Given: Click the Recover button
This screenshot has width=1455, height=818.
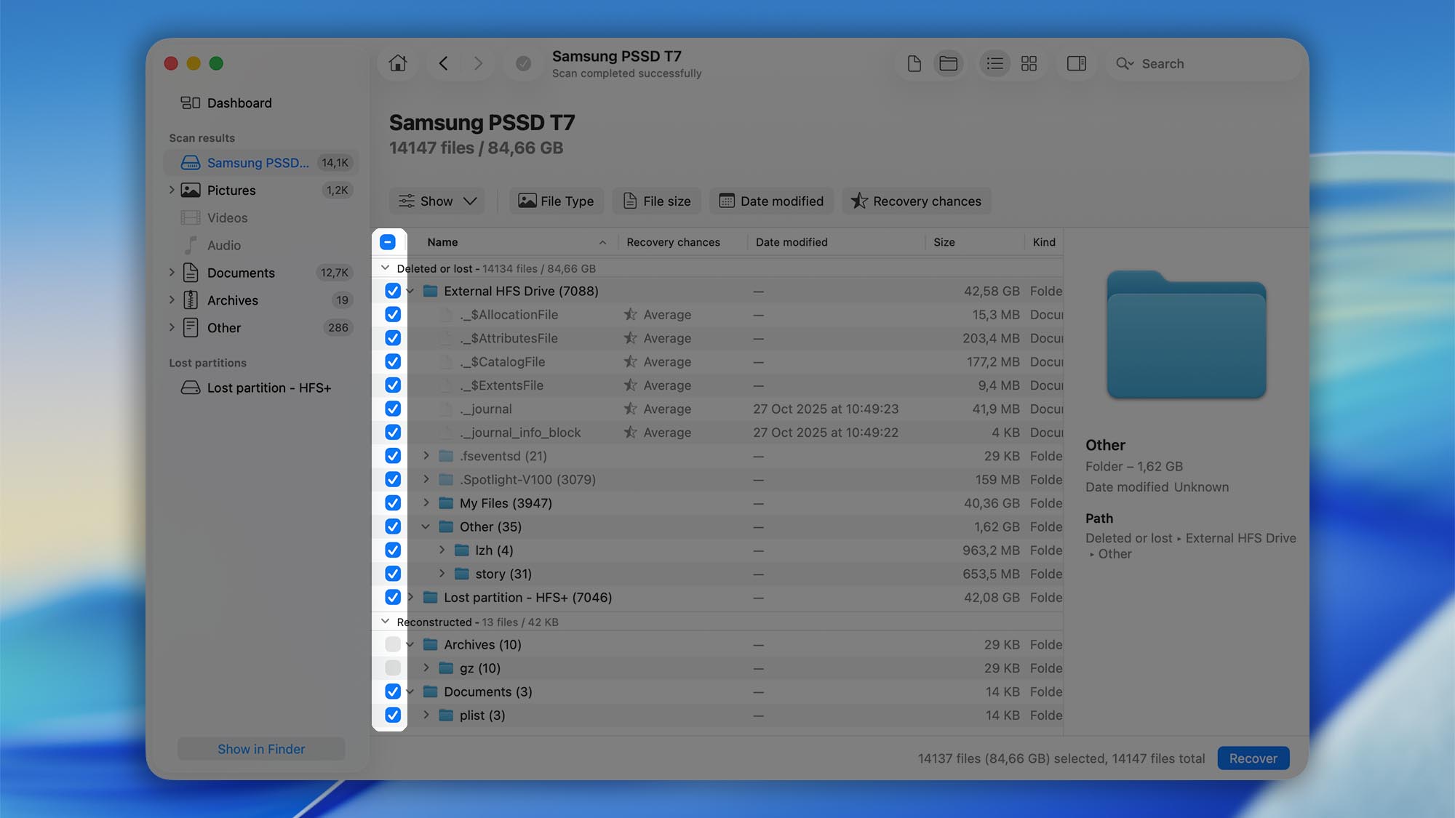Looking at the screenshot, I should pos(1253,758).
